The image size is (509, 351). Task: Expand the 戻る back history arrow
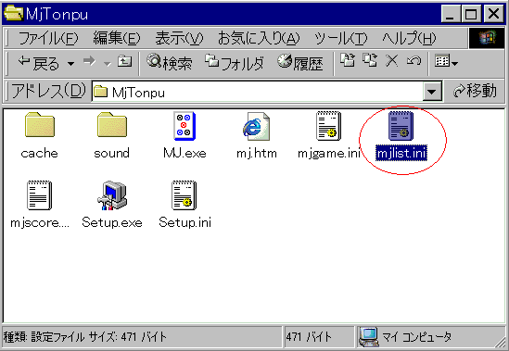[70, 63]
